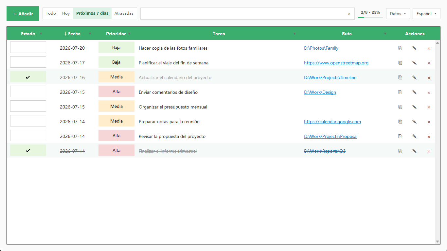Click the table scrollbar up arrow
The image size is (447, 251).
pos(438,42)
